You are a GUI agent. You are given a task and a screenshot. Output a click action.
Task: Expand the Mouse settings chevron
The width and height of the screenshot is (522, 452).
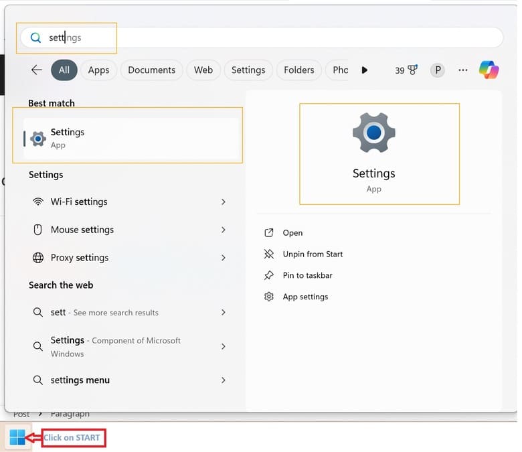(223, 230)
